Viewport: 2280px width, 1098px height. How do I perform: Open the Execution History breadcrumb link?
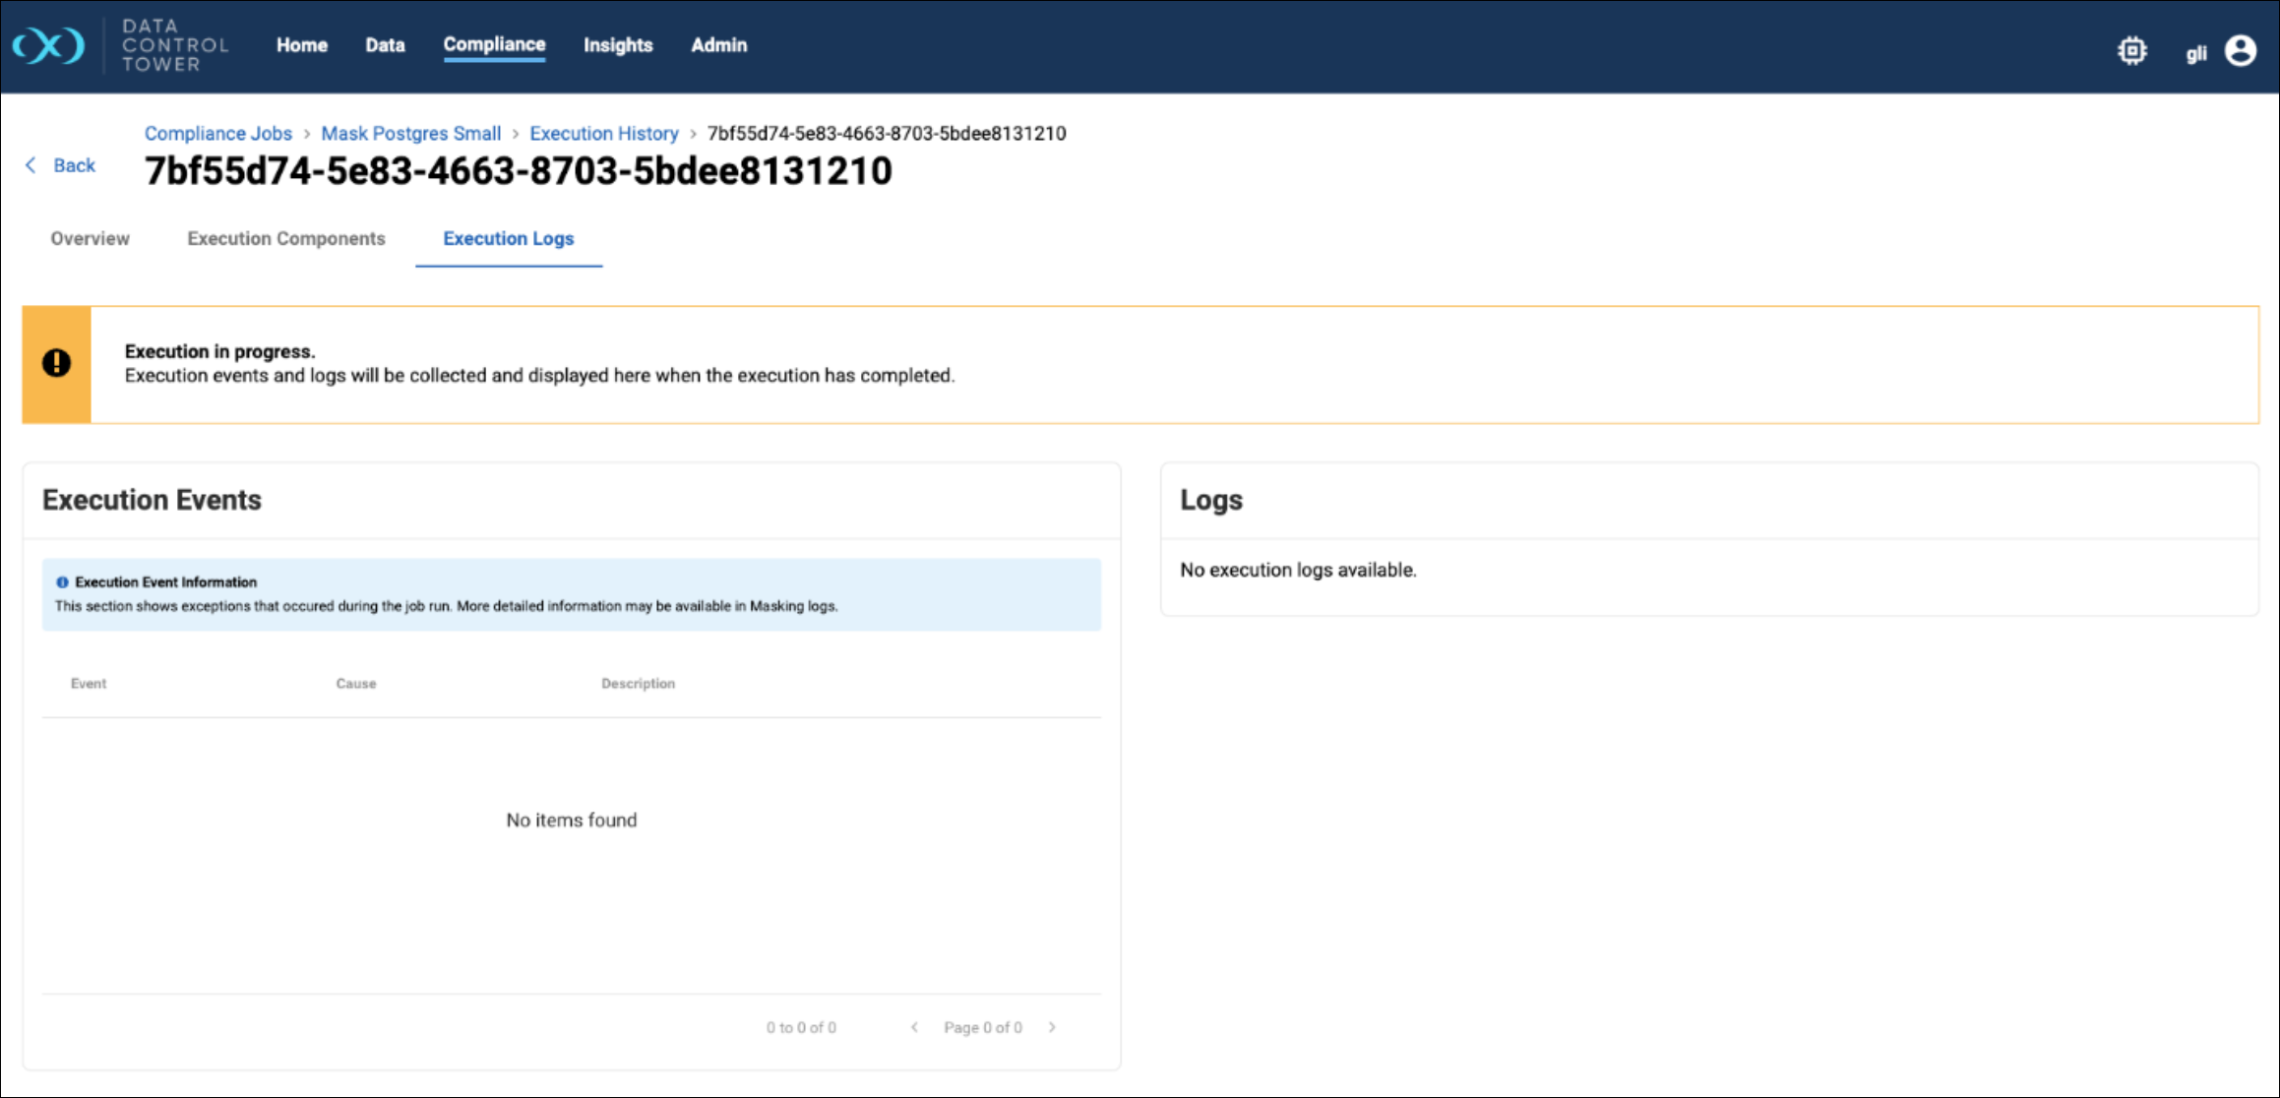click(x=603, y=134)
